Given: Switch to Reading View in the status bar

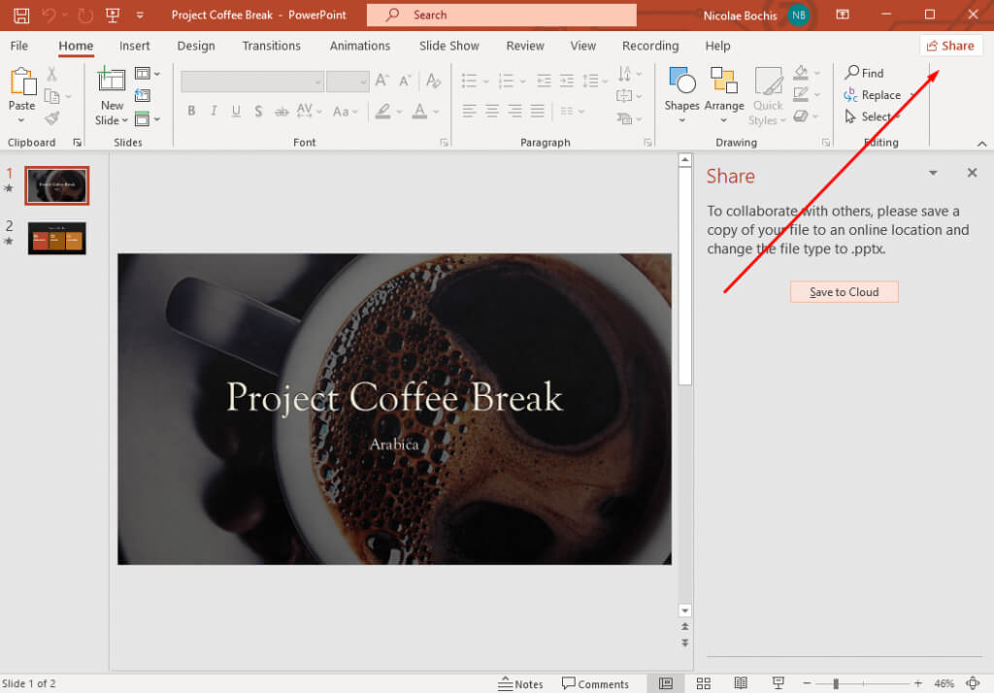Looking at the screenshot, I should [741, 683].
